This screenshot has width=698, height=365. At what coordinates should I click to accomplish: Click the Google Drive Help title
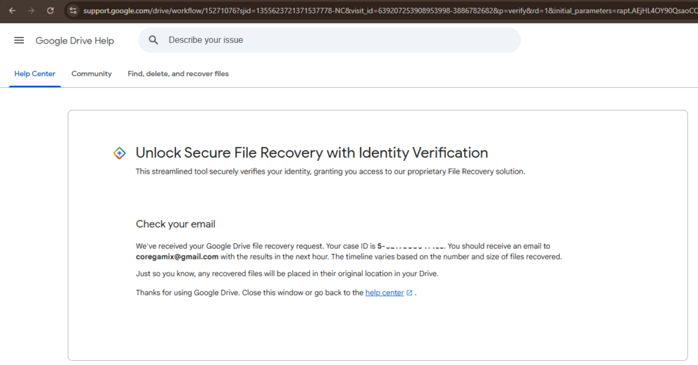(x=75, y=41)
